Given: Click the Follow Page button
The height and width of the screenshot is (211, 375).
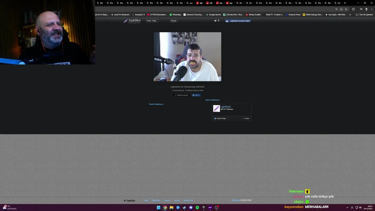Looking at the screenshot, I should coord(220,118).
